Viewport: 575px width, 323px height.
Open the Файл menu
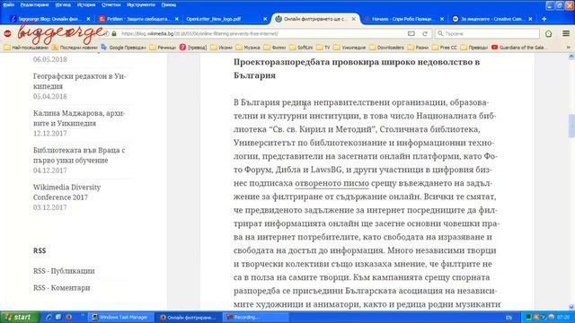pyautogui.click(x=8, y=4)
